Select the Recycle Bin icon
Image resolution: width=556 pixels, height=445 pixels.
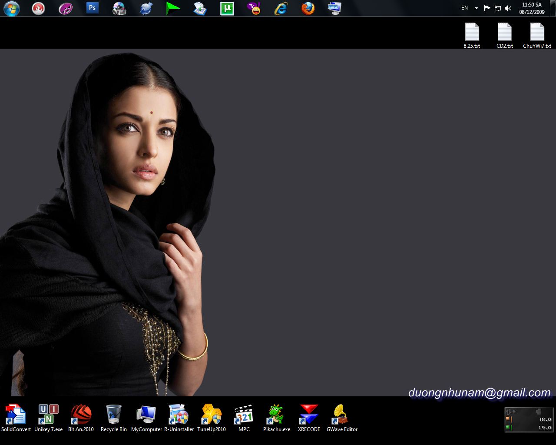point(114,418)
